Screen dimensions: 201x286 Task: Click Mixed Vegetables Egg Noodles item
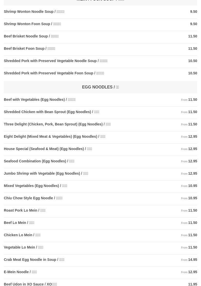pos(35,186)
